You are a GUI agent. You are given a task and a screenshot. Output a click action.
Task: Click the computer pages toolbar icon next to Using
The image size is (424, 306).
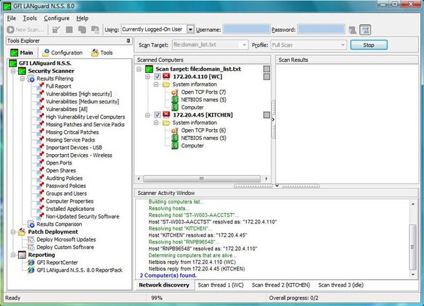tap(95, 29)
